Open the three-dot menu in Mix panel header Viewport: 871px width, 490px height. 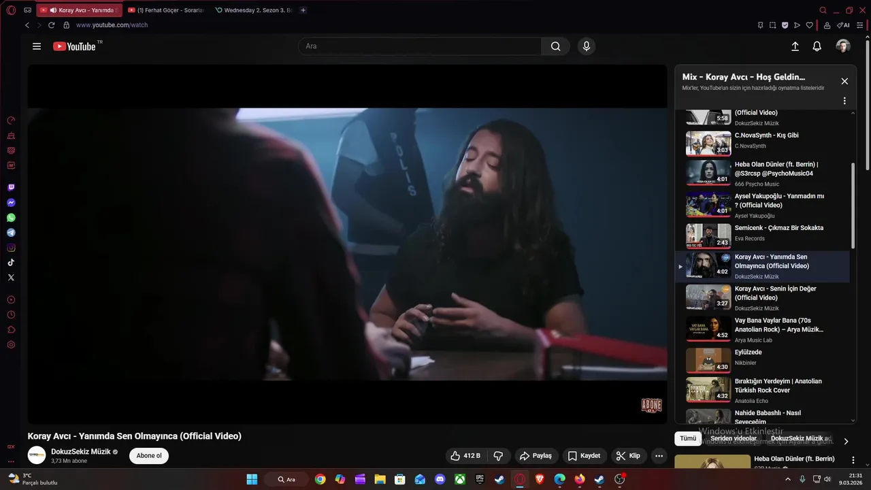844,101
